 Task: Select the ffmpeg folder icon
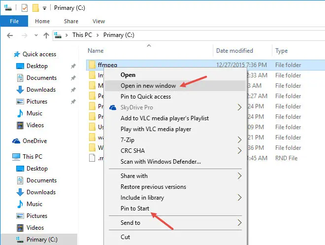(x=92, y=65)
